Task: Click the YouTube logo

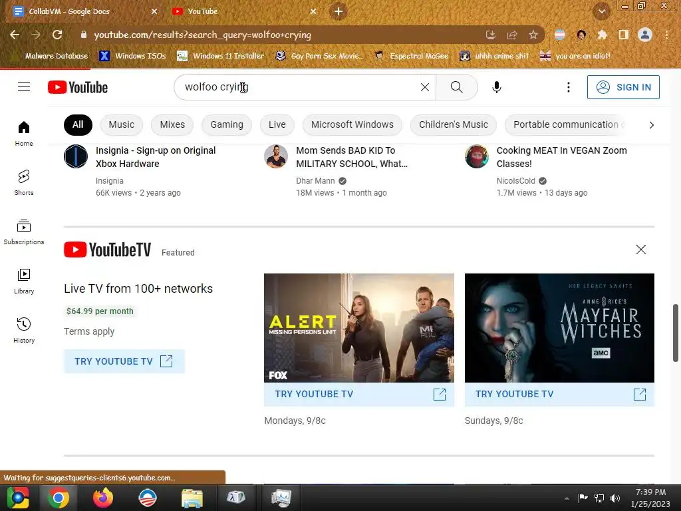Action: tap(78, 87)
